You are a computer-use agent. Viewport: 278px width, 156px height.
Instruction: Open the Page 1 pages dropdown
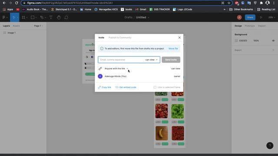click(39, 26)
